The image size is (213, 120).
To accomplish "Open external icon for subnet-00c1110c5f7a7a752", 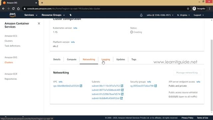I will click(x=122, y=86).
